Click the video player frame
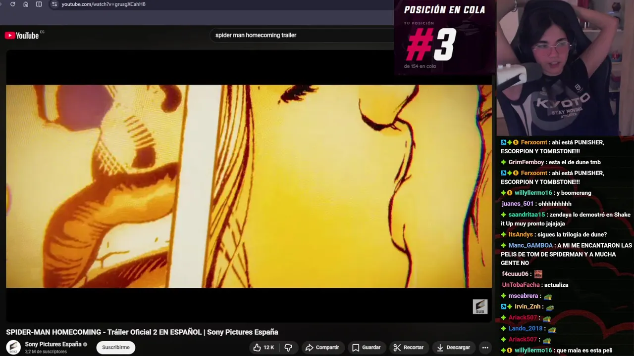 [x=249, y=186]
